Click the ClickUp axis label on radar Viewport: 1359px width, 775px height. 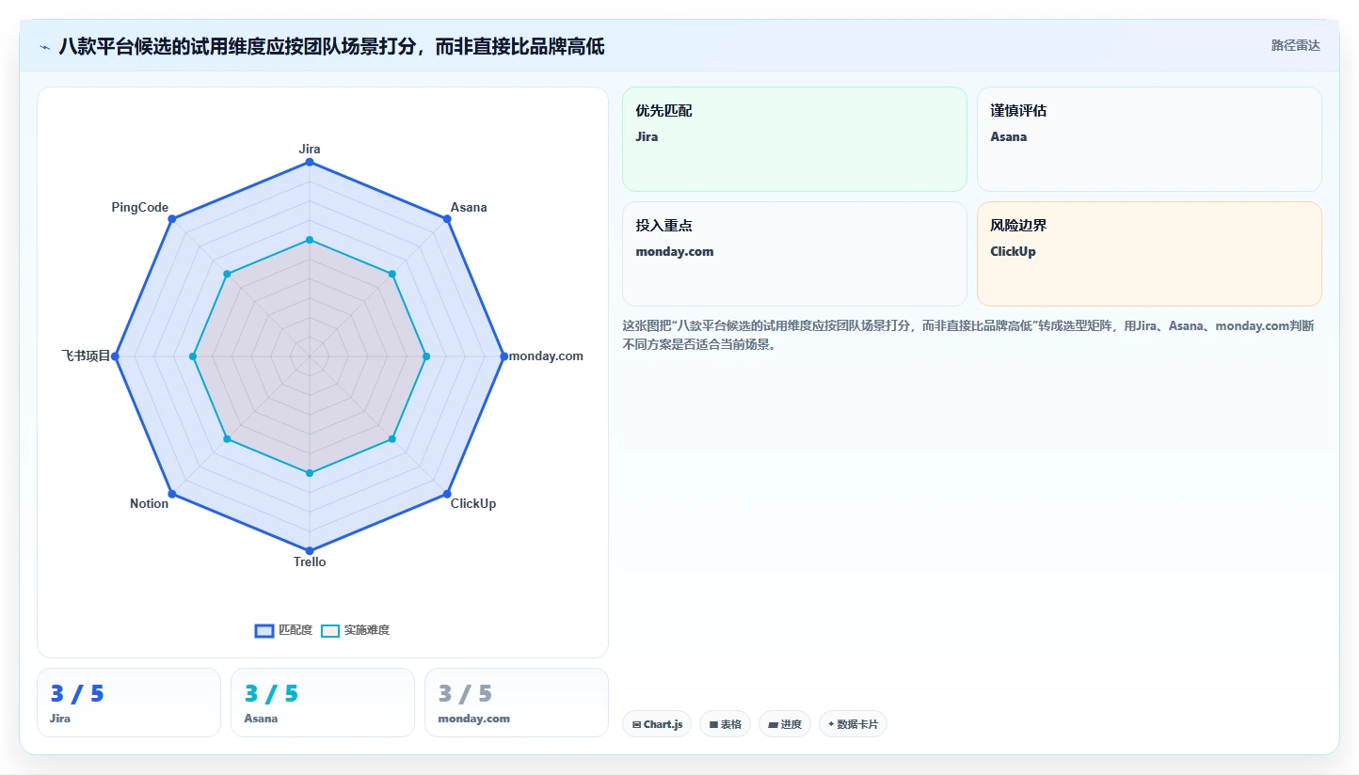[473, 503]
